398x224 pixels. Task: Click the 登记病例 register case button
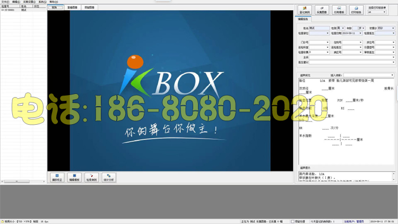305,10
